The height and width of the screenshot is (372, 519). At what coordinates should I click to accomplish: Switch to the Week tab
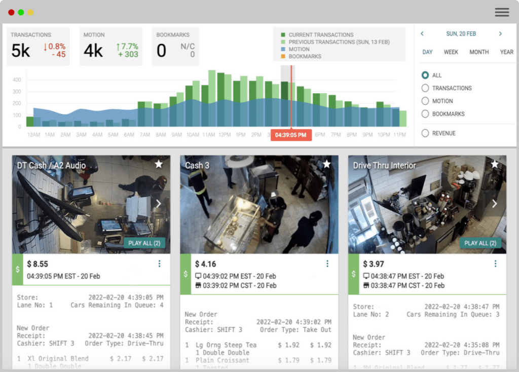pos(451,52)
